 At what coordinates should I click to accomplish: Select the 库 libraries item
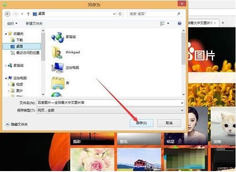pos(60,83)
